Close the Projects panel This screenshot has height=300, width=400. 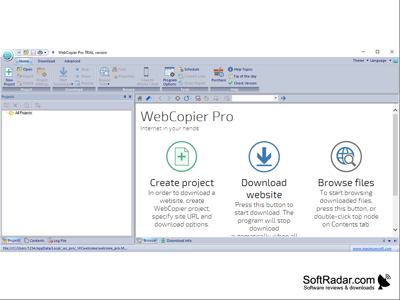point(130,97)
